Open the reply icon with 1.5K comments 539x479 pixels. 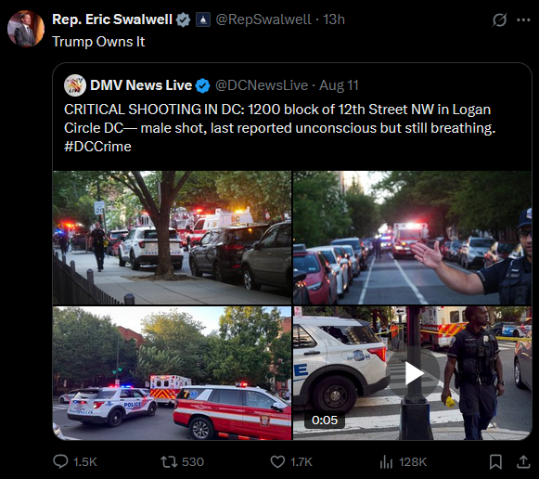pos(60,461)
